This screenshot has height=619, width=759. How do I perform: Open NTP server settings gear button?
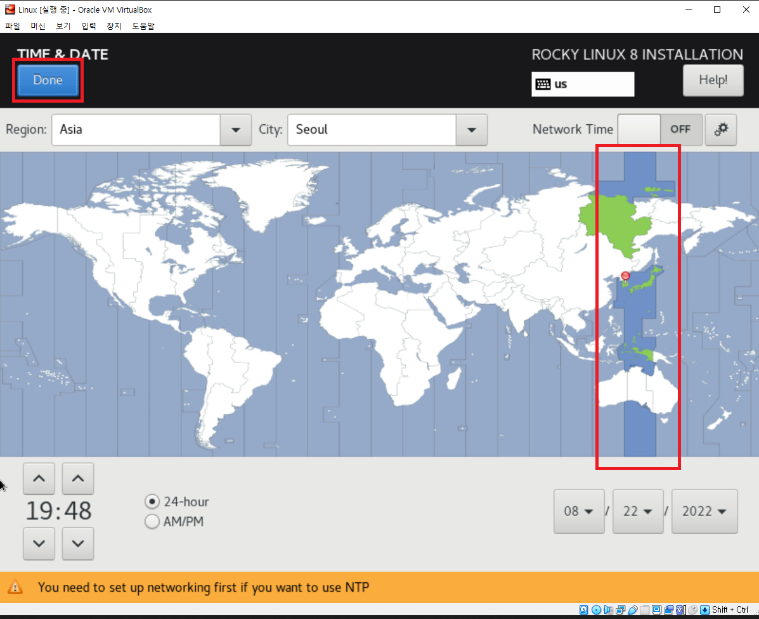[x=721, y=130]
